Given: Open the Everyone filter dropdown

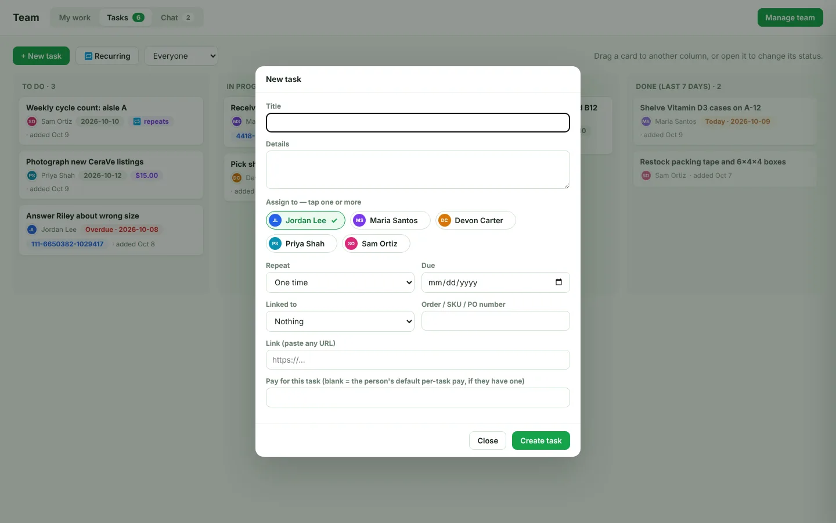Looking at the screenshot, I should tap(181, 56).
